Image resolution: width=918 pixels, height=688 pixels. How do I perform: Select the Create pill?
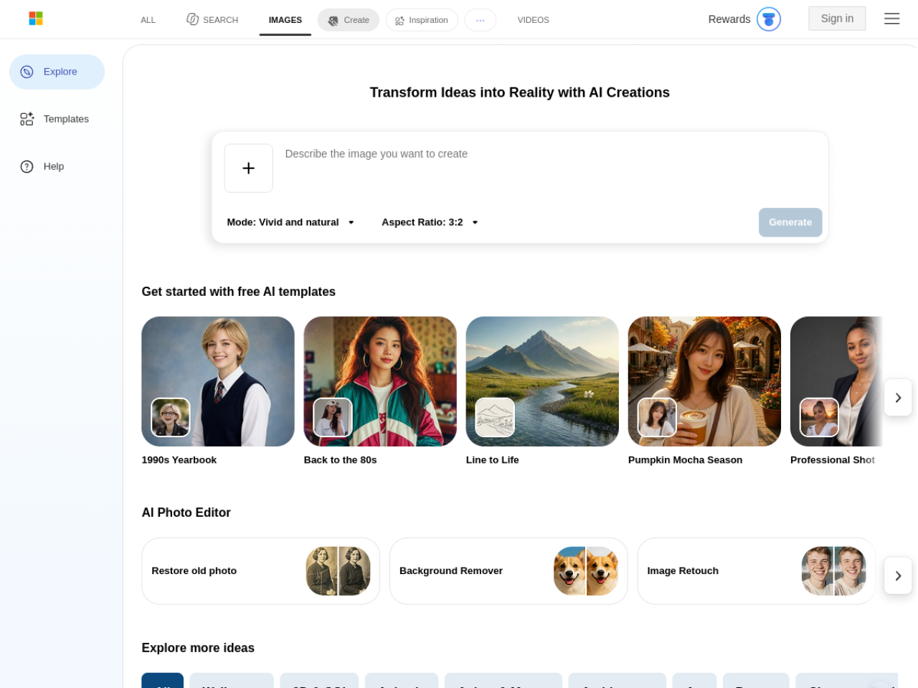(x=349, y=20)
